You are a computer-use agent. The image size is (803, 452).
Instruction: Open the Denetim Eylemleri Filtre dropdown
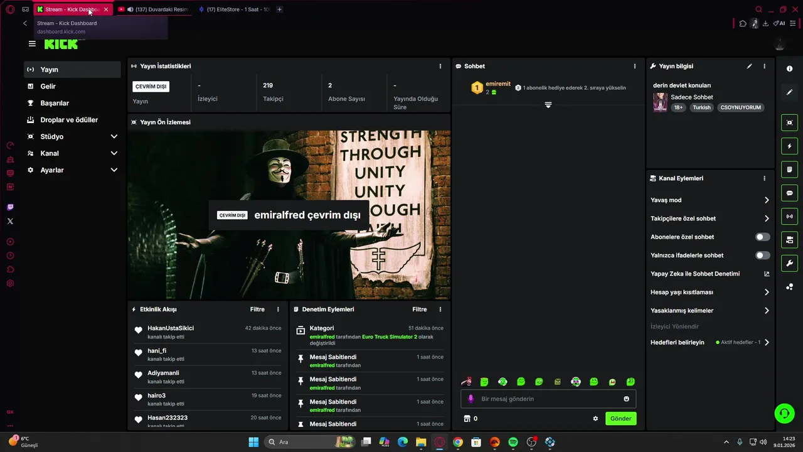[420, 309]
